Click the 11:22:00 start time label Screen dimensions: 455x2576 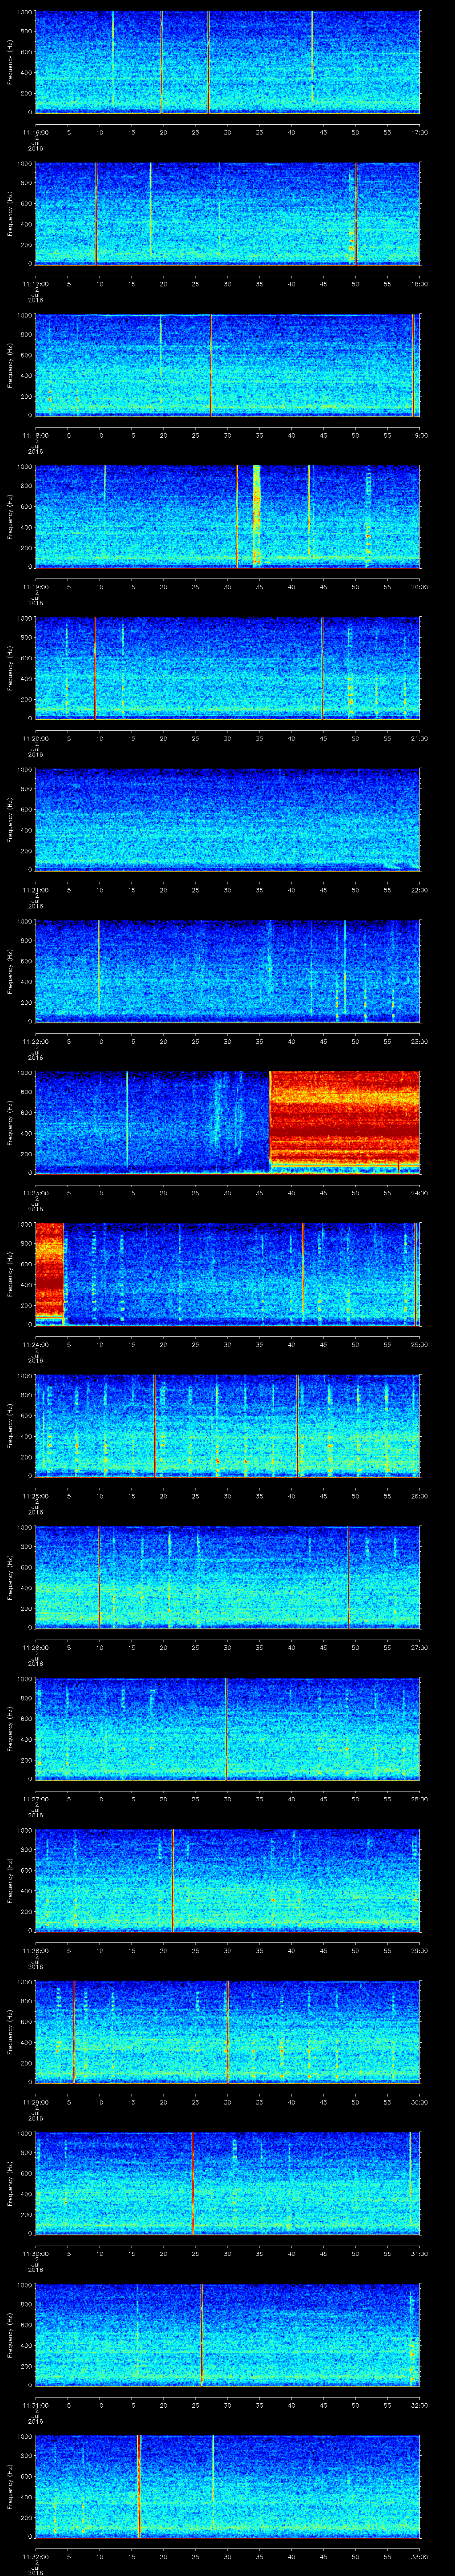point(35,1041)
